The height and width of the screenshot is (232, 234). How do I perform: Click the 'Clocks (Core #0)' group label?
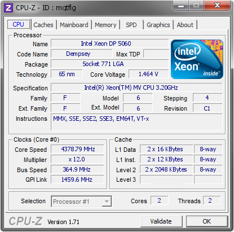(36, 139)
